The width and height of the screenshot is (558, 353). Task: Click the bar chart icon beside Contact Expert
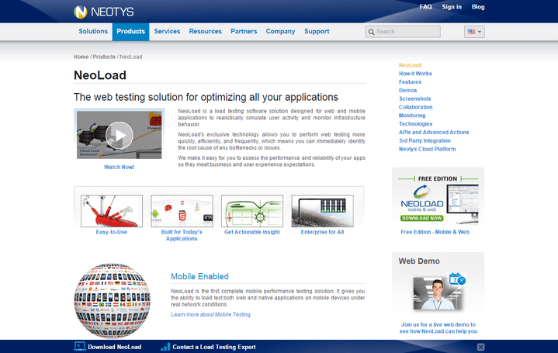click(165, 347)
